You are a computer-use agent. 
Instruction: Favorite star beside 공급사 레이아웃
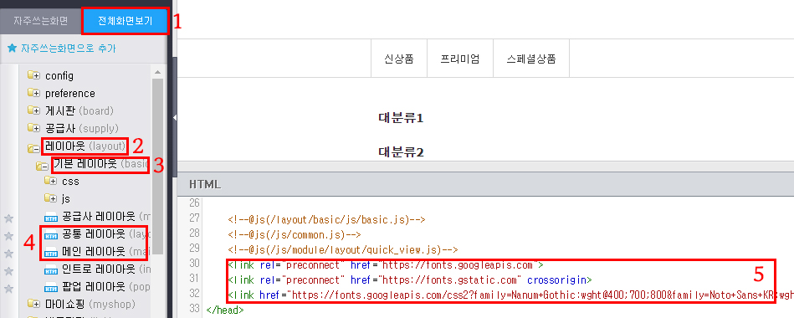coord(8,218)
